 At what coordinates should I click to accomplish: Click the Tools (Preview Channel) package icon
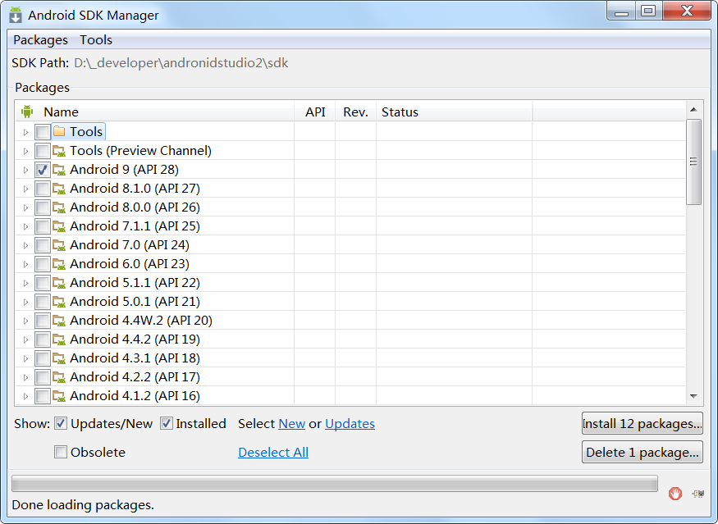[58, 151]
